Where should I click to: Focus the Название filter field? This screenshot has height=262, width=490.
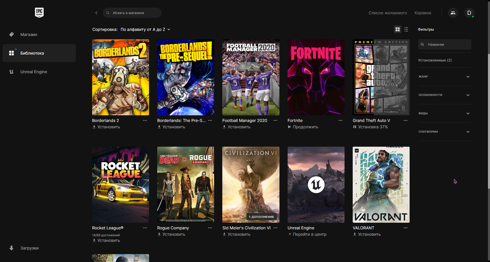coord(445,44)
